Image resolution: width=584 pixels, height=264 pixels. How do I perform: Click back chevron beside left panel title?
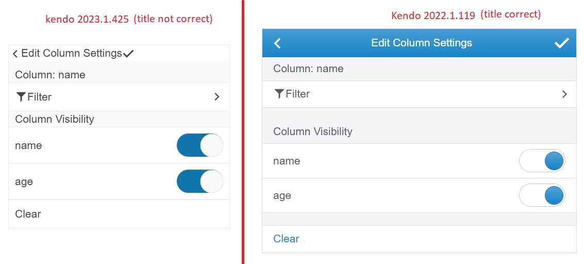point(15,54)
